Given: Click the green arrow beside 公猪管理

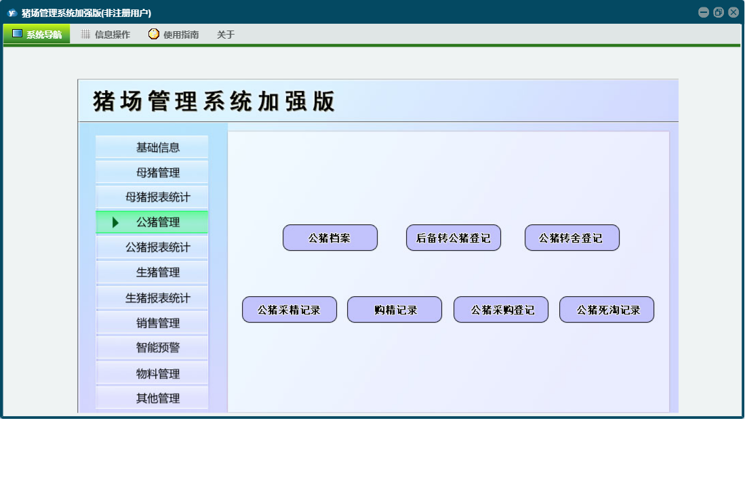Looking at the screenshot, I should [x=116, y=222].
